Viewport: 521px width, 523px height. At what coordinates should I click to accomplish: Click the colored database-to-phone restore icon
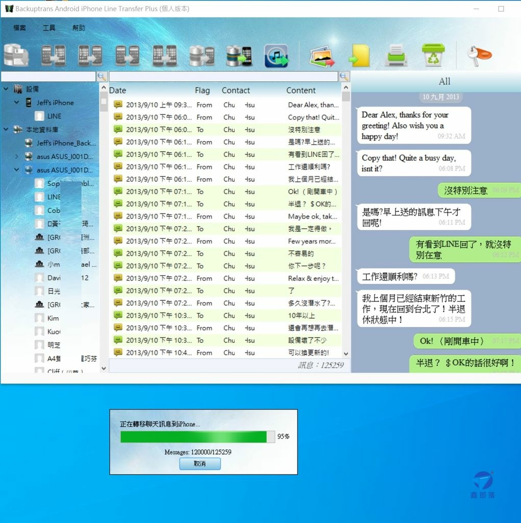tap(239, 56)
